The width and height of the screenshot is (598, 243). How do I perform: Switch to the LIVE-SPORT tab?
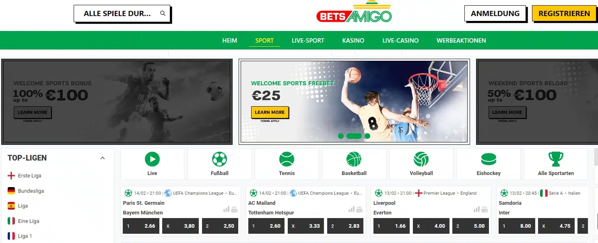[x=308, y=40]
